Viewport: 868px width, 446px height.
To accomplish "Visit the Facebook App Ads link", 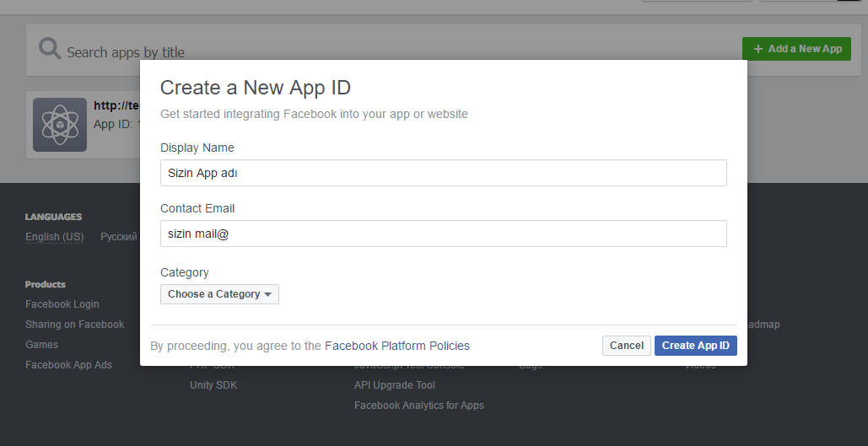I will pyautogui.click(x=68, y=365).
